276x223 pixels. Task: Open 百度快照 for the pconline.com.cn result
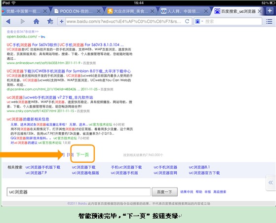[107, 89]
